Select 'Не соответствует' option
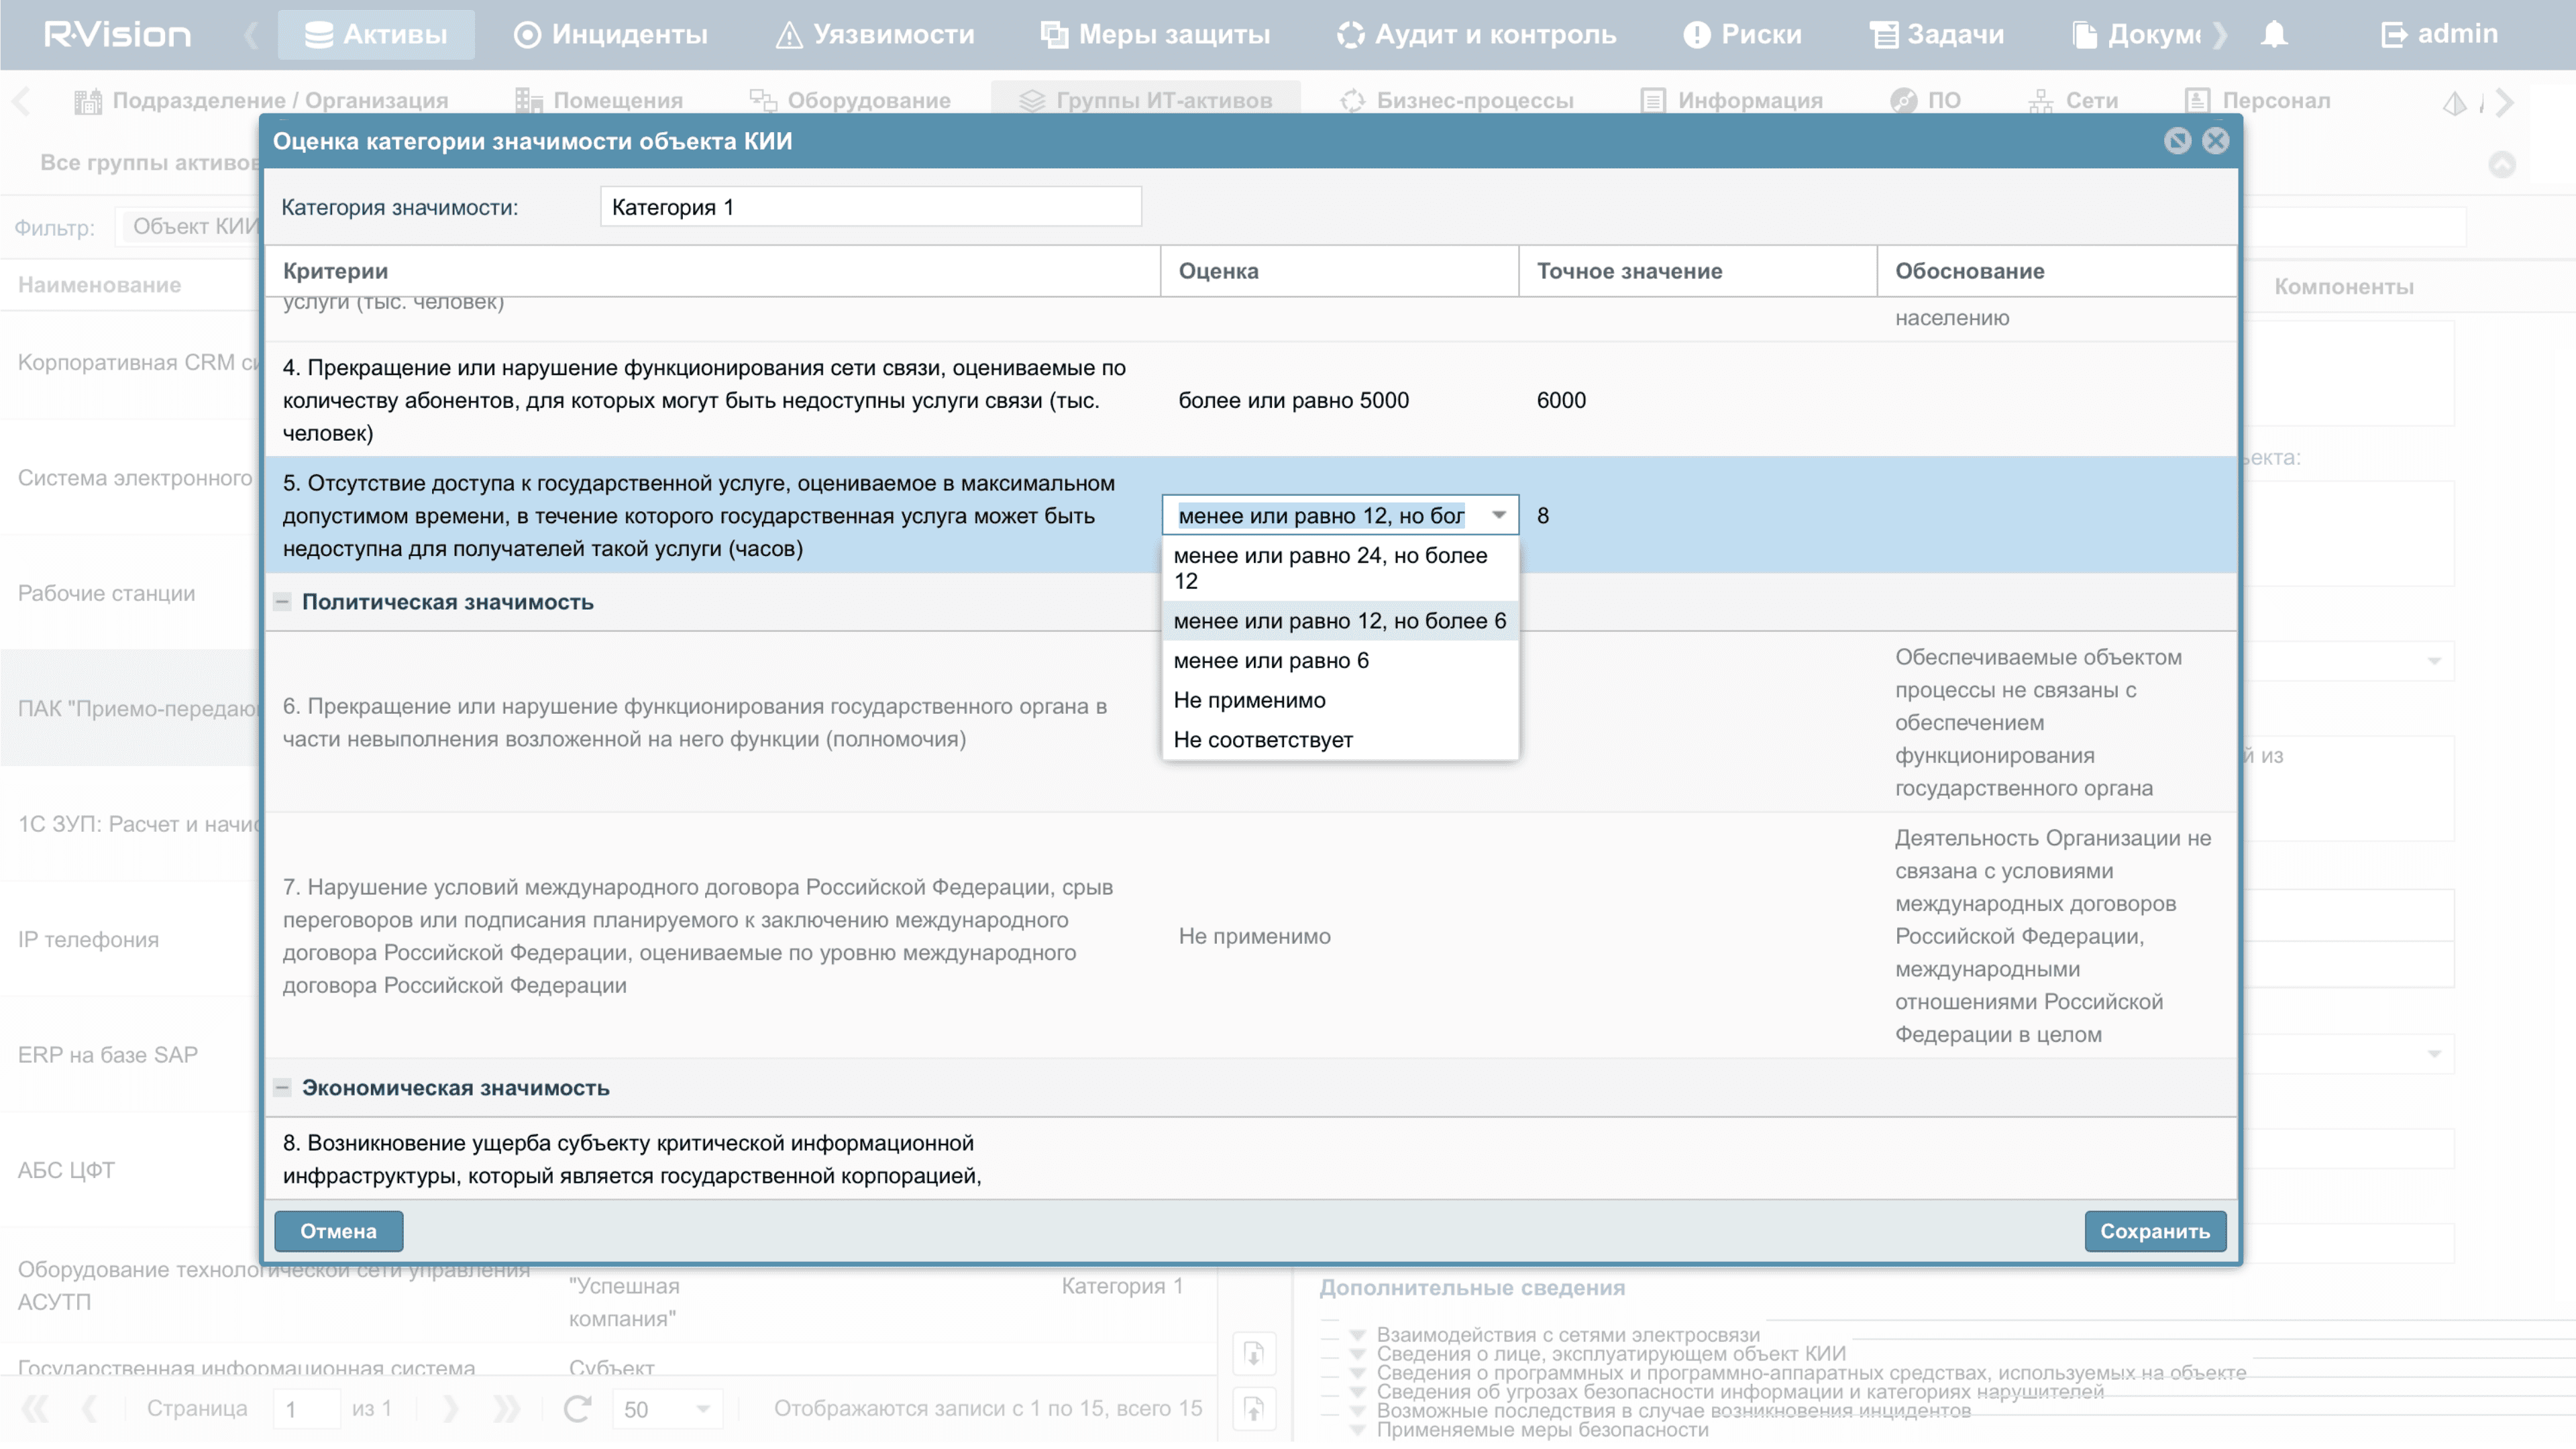 tap(1340, 740)
